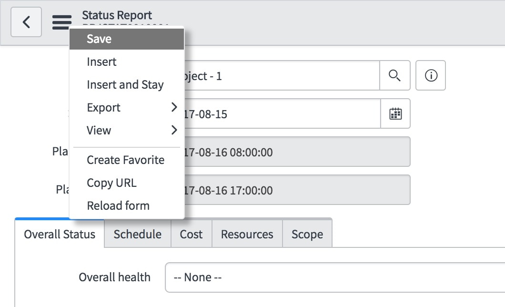The width and height of the screenshot is (505, 307).
Task: Switch to the Schedule tab
Action: point(138,234)
